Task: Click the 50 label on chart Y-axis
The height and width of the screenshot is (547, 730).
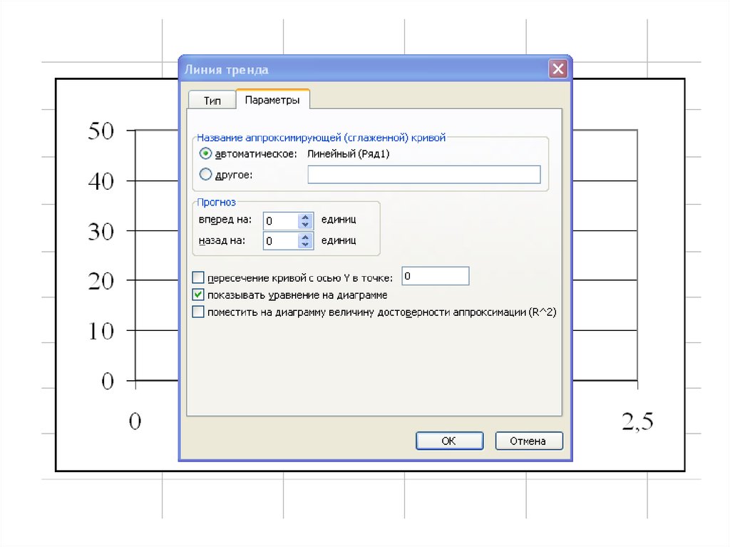Action: click(101, 131)
